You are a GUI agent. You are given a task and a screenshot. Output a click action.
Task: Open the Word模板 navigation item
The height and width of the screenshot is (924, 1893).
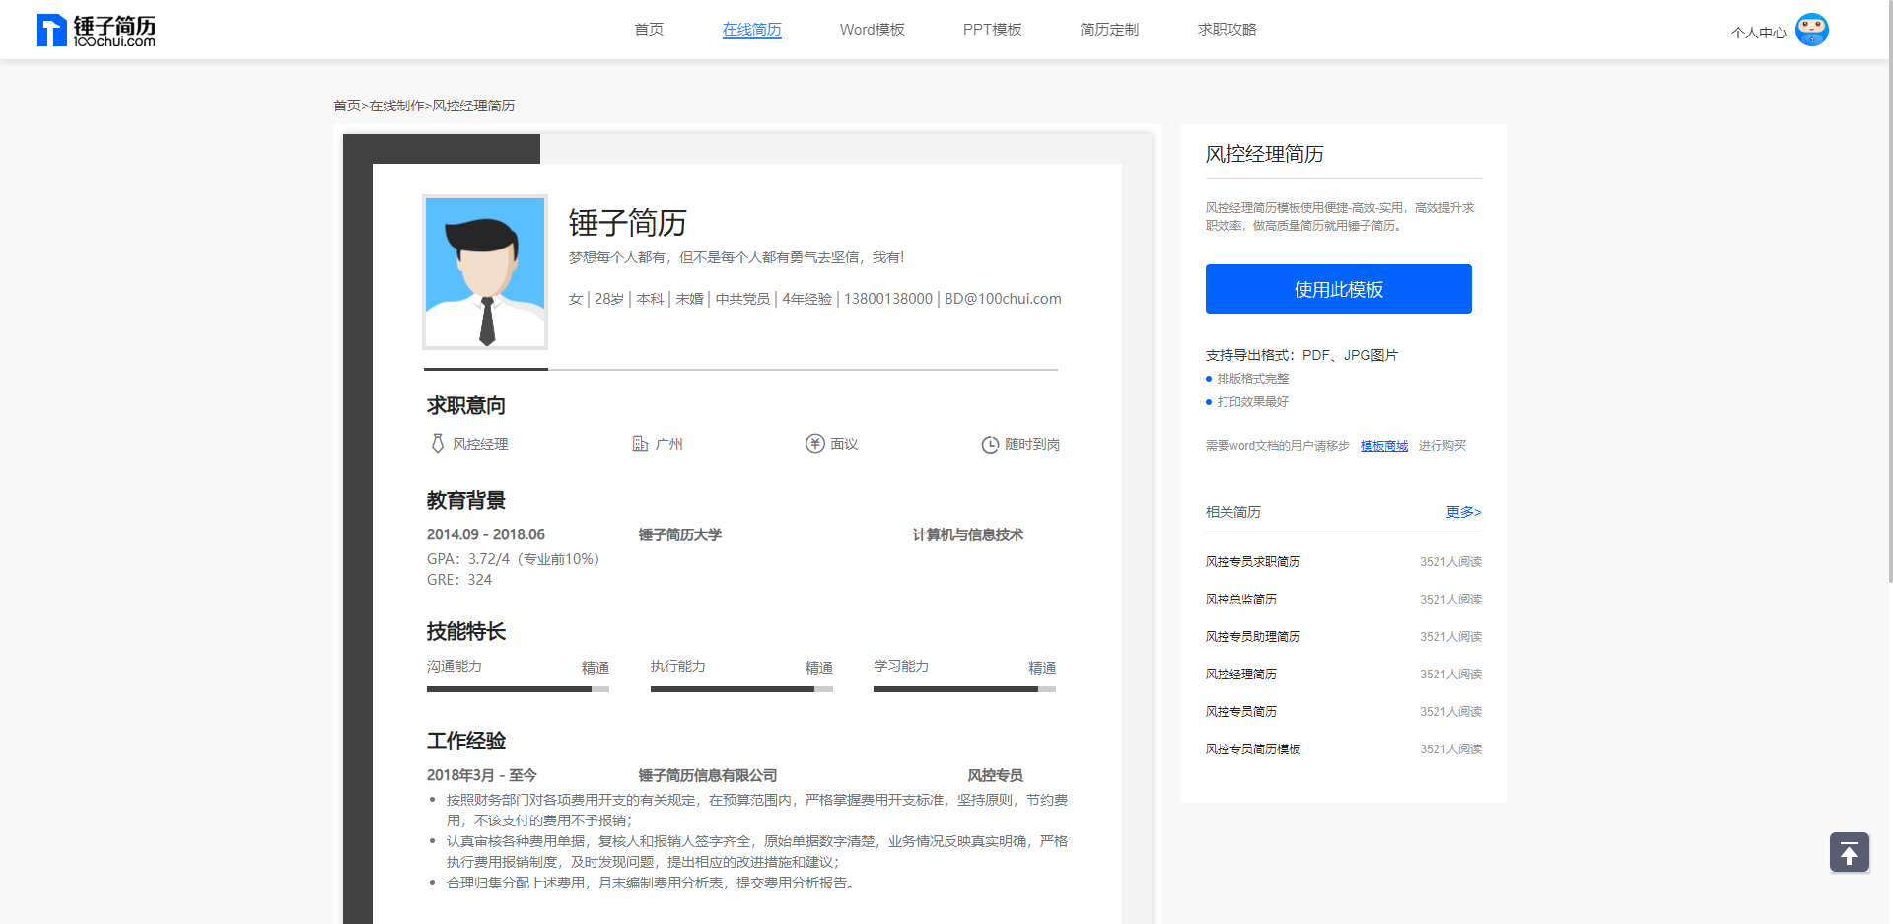(872, 30)
